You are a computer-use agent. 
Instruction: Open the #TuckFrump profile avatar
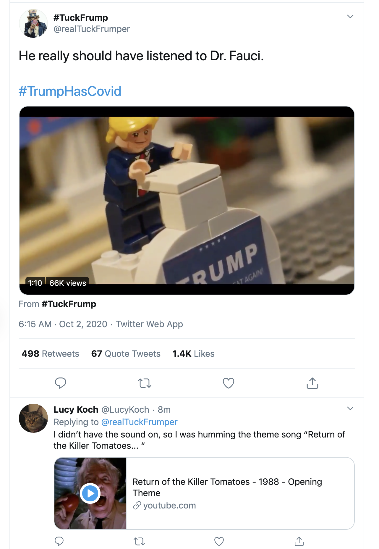[33, 23]
